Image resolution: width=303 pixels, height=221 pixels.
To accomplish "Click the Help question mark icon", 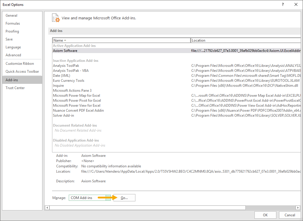I will [x=283, y=4].
